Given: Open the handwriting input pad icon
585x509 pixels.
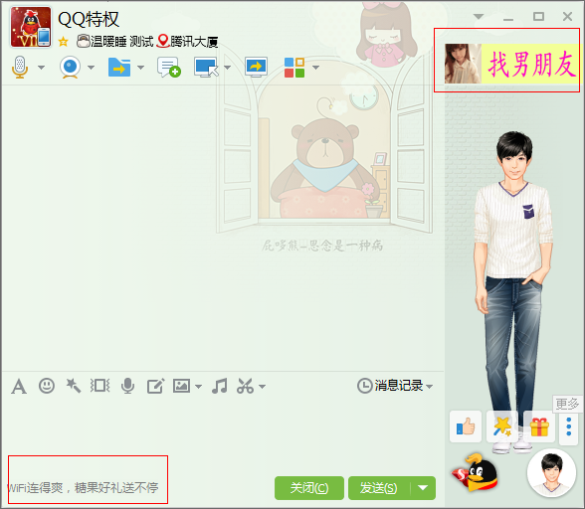Looking at the screenshot, I should pos(155,386).
